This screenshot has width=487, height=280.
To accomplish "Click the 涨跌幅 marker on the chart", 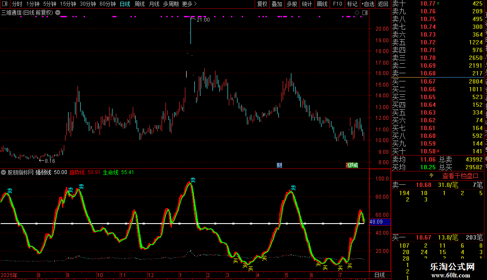I will tap(352, 165).
